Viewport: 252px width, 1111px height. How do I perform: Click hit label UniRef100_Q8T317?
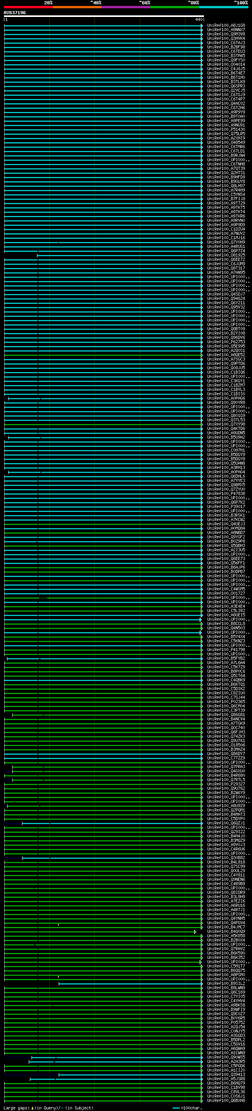tap(226, 268)
